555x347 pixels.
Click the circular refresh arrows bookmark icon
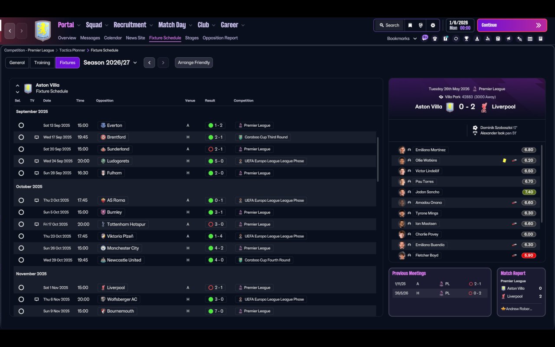pyautogui.click(x=456, y=39)
